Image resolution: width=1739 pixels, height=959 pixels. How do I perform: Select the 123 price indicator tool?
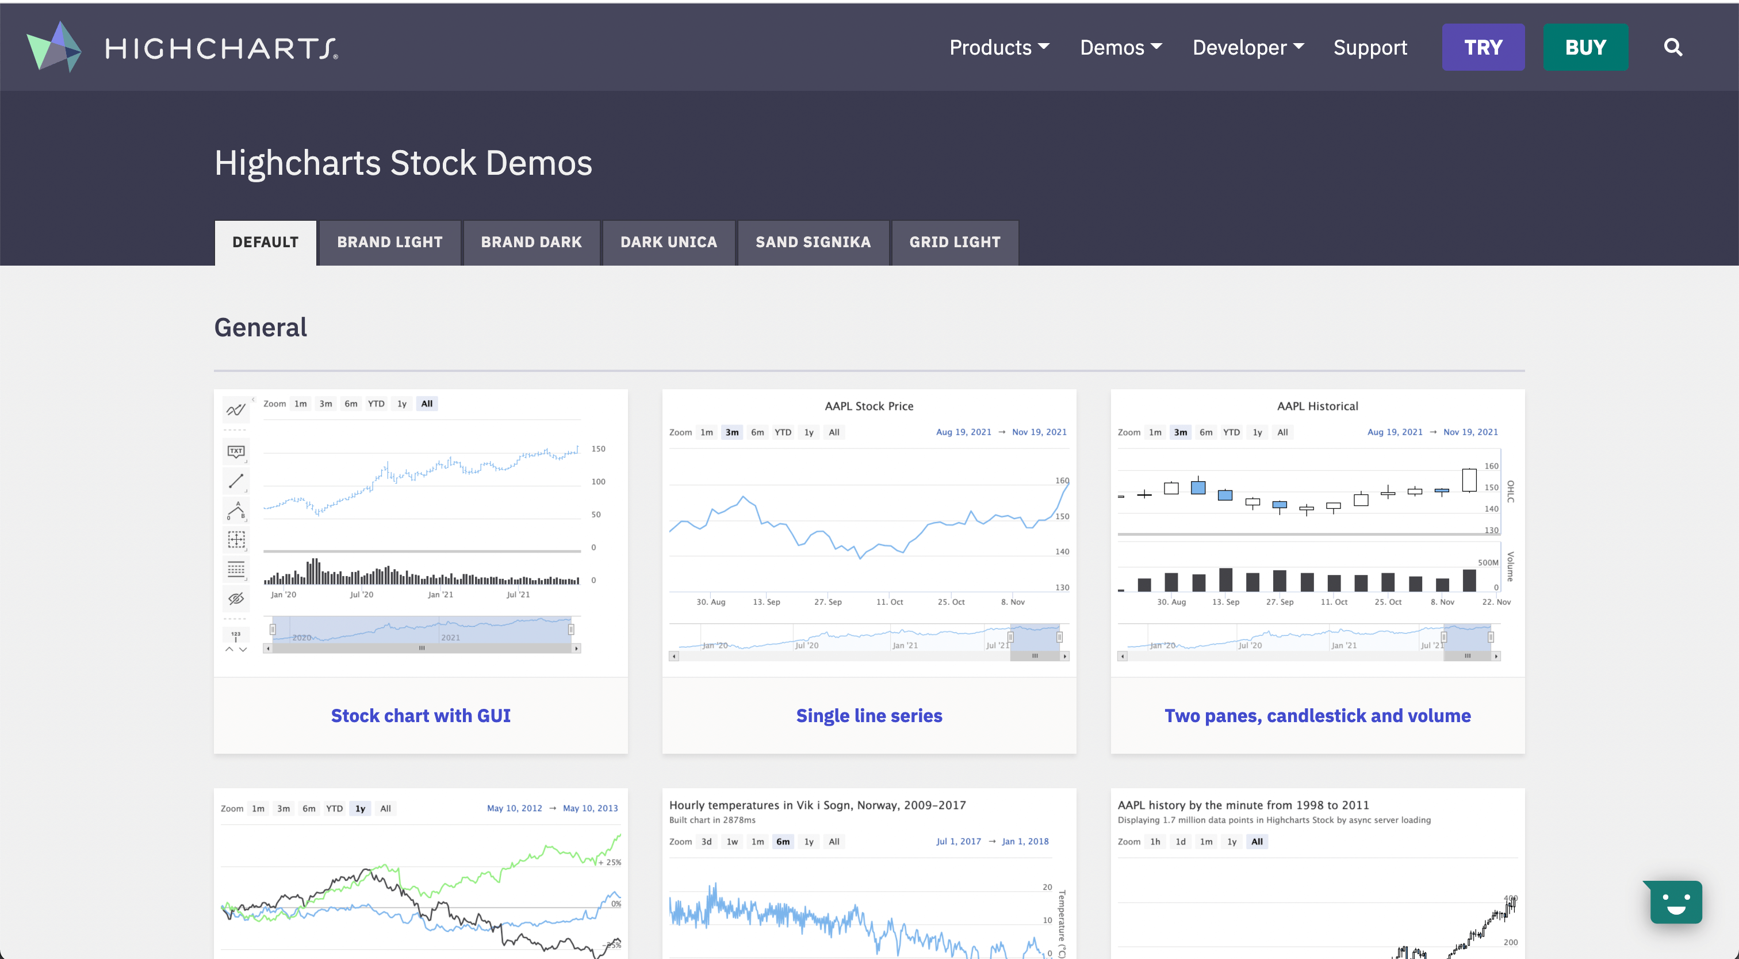pos(236,635)
